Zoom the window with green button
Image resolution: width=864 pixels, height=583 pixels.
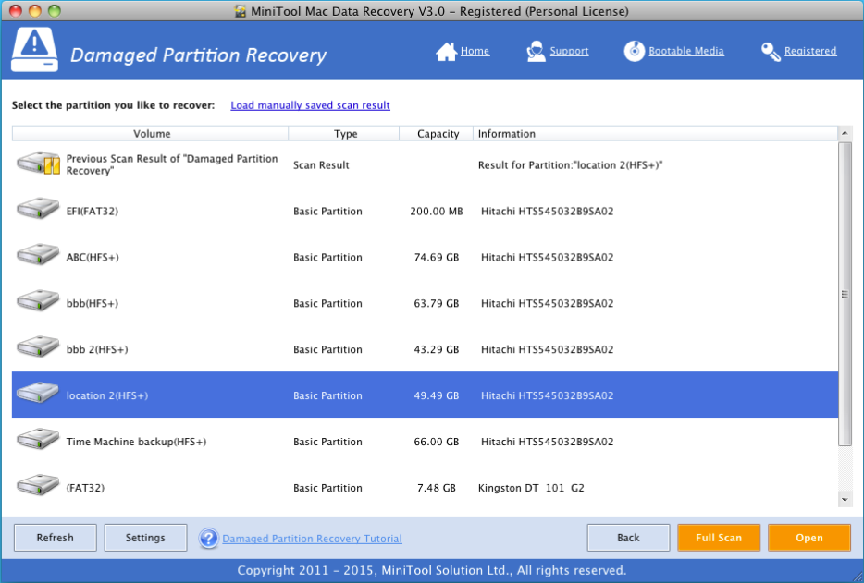(54, 11)
